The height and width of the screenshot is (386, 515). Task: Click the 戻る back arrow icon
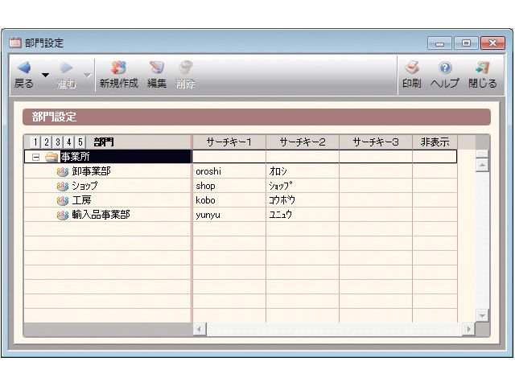pyautogui.click(x=23, y=69)
